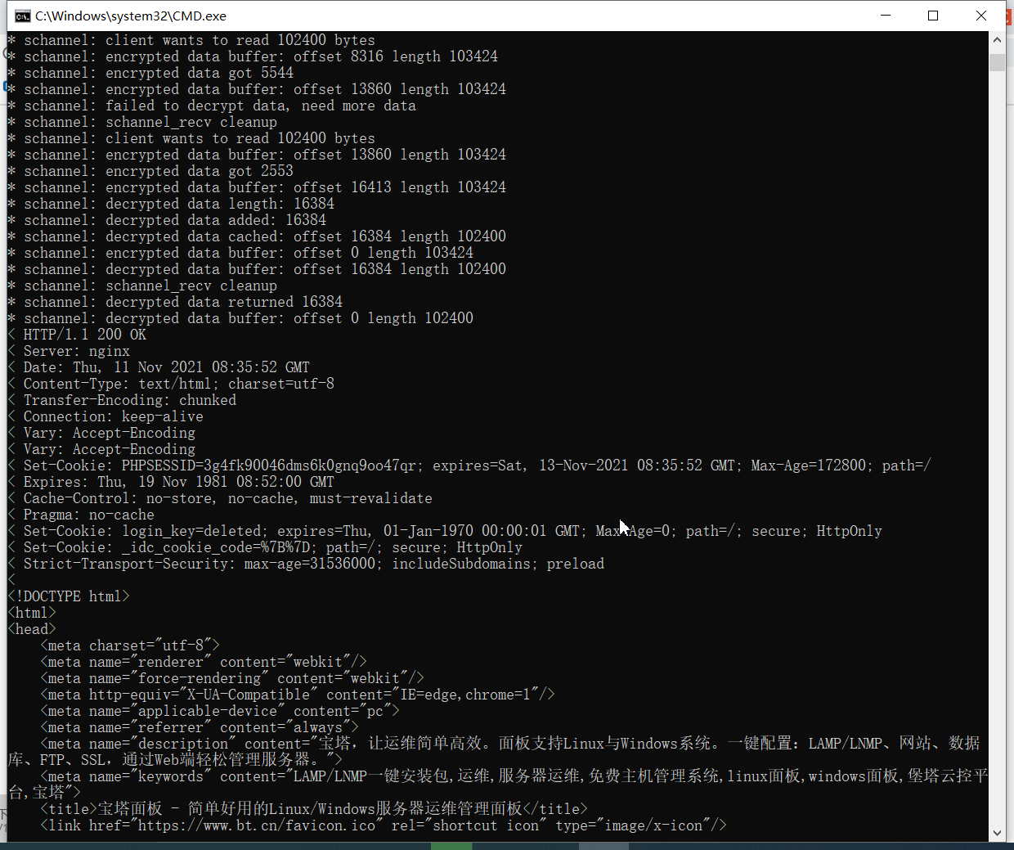The height and width of the screenshot is (850, 1014).
Task: Click the 'Server: nginx' header line
Action: [69, 351]
